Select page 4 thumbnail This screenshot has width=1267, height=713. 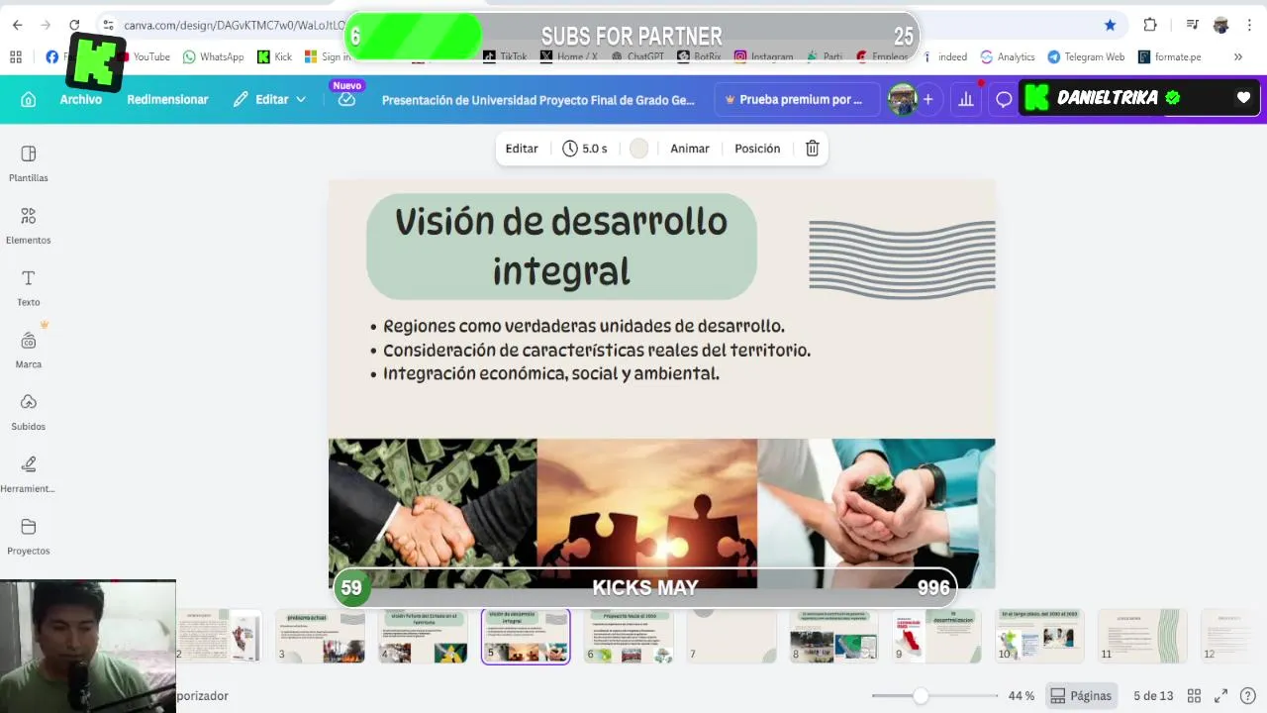tap(424, 636)
